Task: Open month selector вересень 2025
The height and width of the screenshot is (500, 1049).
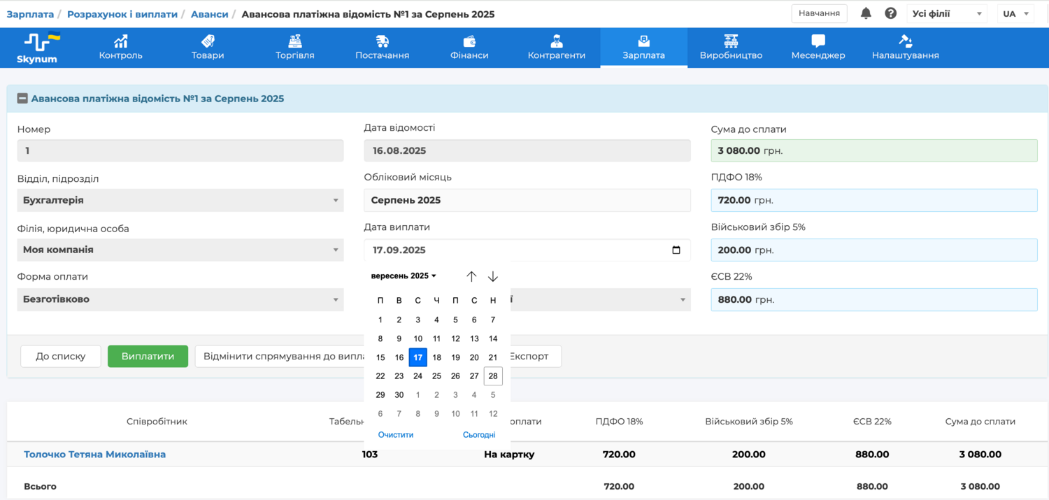Action: (x=404, y=276)
